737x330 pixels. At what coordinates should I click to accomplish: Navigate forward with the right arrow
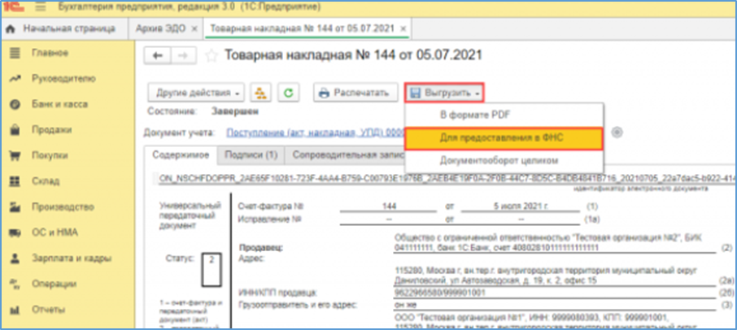[184, 55]
